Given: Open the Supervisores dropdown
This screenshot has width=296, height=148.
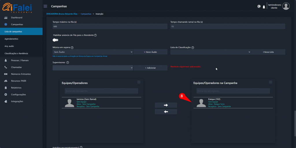Looking at the screenshot, I should point(93,68).
